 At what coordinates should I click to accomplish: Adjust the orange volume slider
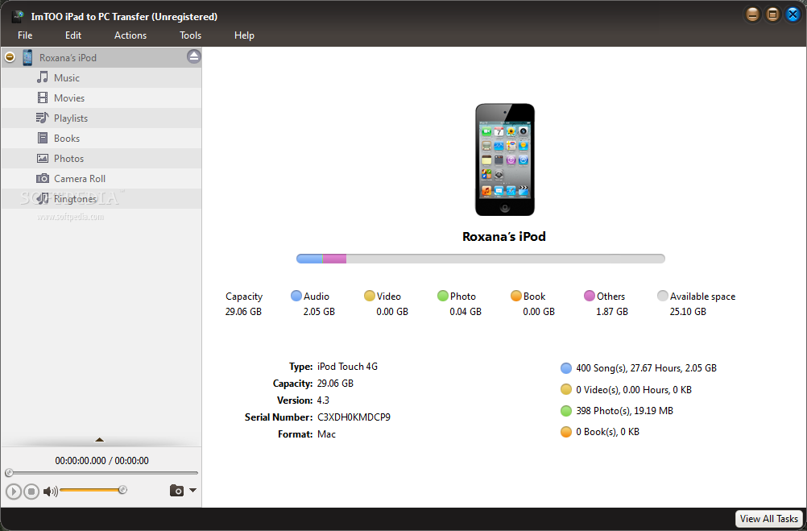coord(91,490)
